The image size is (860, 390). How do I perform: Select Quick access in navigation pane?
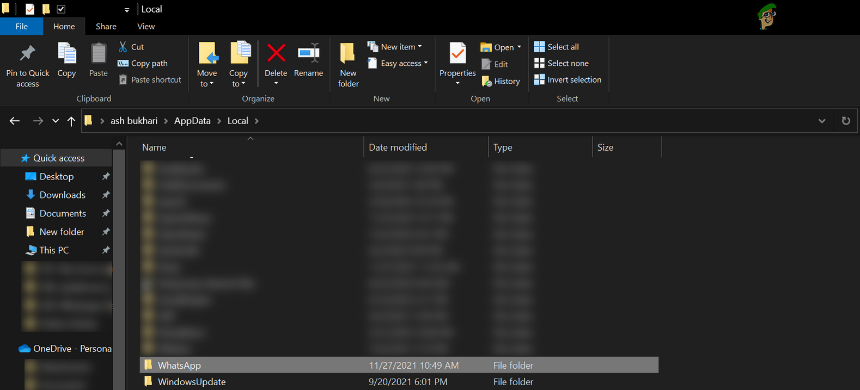(x=56, y=158)
